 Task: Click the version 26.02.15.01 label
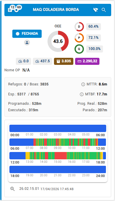click(29, 189)
